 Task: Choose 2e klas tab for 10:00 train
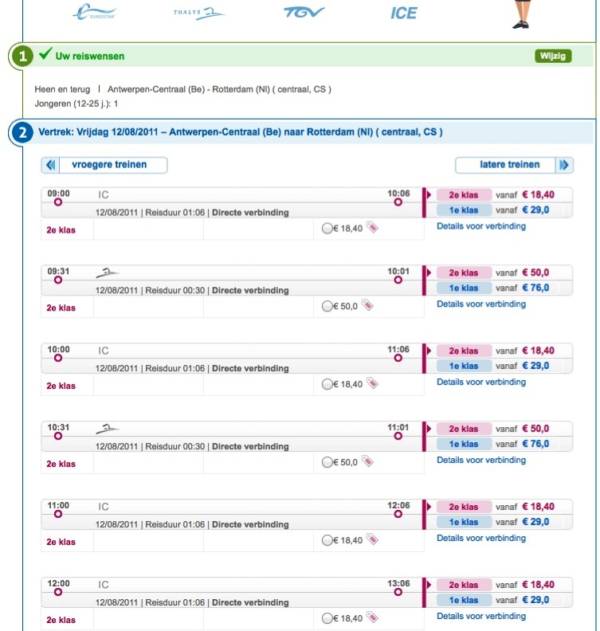[463, 351]
